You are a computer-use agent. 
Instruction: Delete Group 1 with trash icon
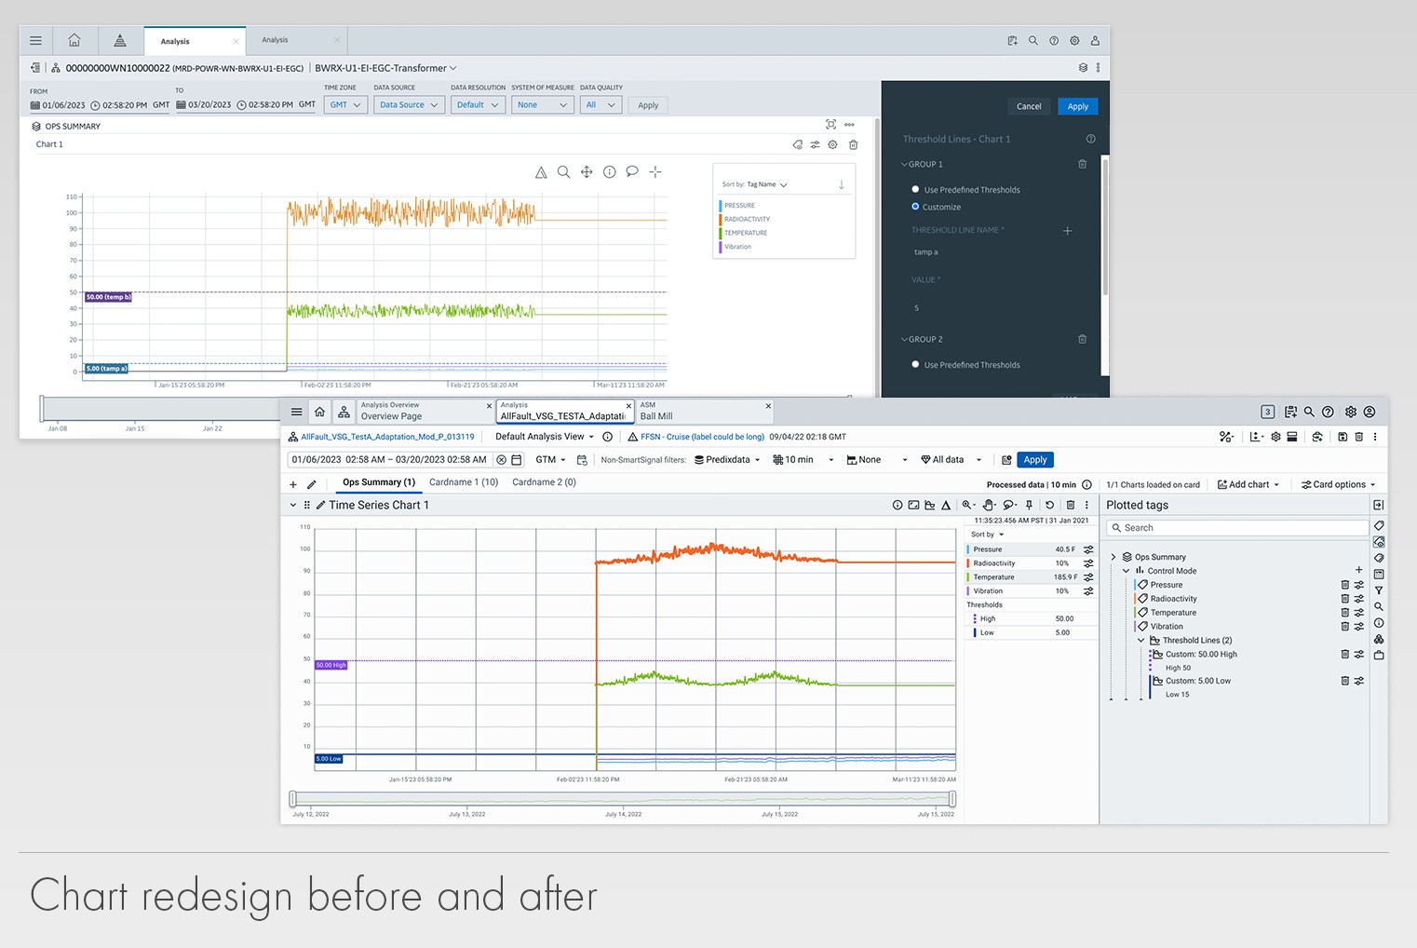click(1082, 164)
